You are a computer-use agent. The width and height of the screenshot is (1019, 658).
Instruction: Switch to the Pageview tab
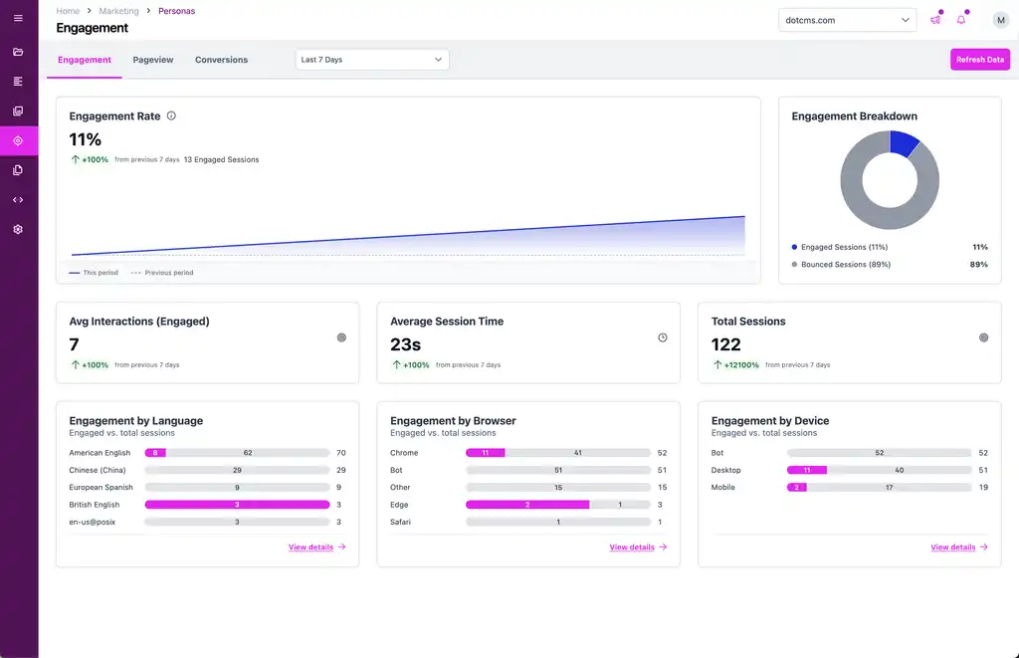tap(153, 60)
